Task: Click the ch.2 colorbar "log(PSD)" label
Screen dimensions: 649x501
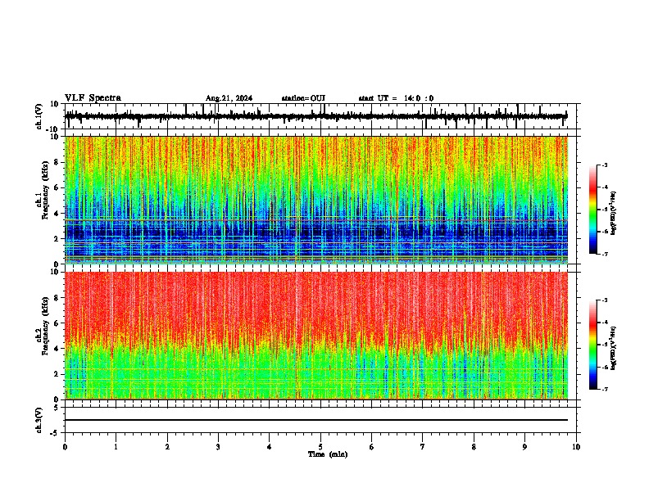Action: coord(614,348)
